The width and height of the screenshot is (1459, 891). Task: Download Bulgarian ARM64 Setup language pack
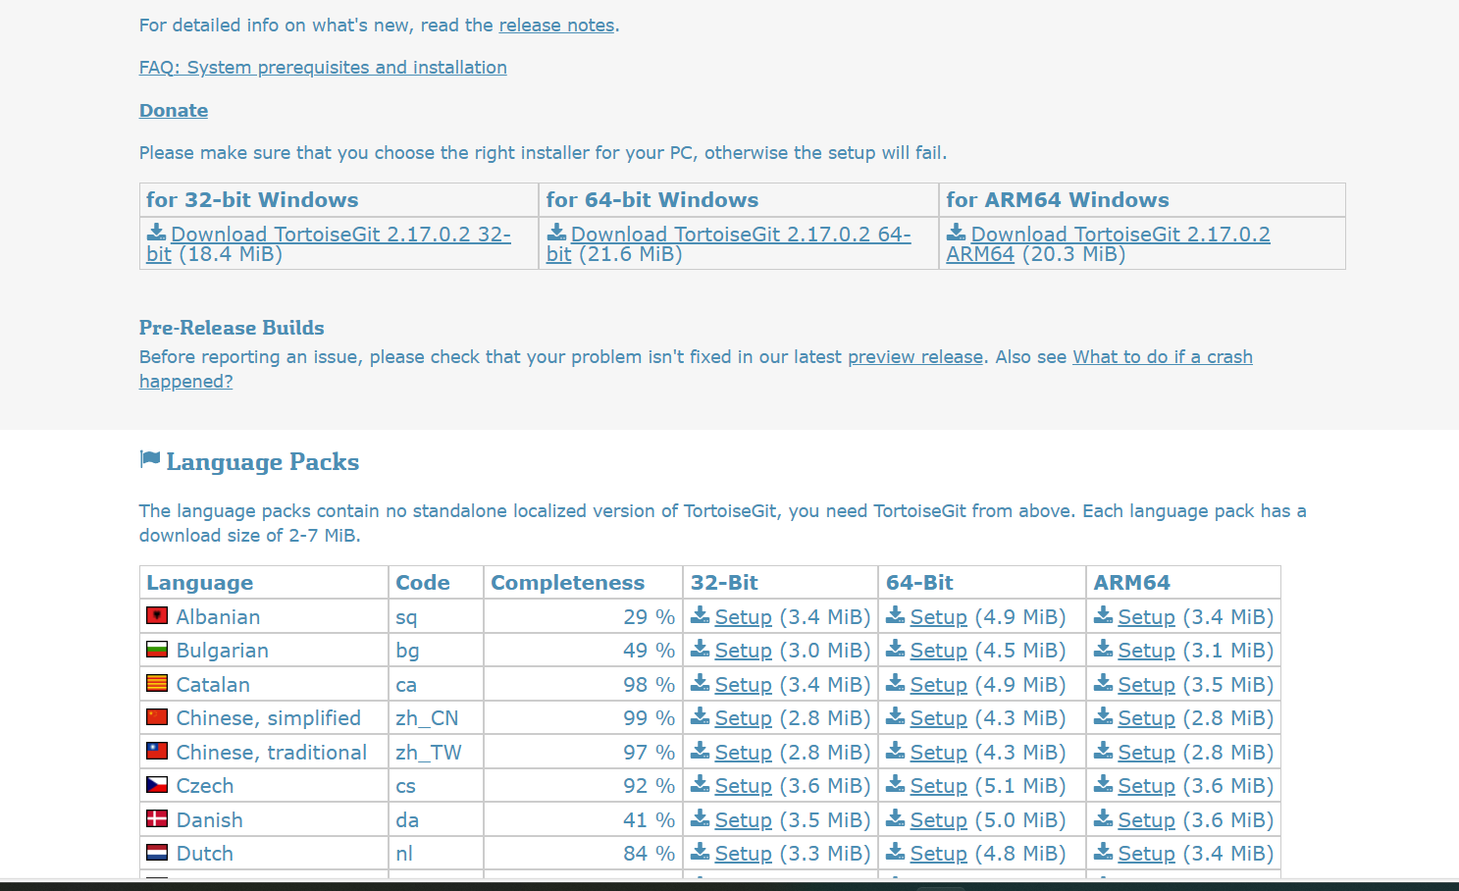1146,651
